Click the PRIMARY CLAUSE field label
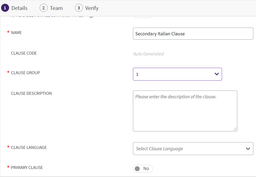 pos(27,167)
